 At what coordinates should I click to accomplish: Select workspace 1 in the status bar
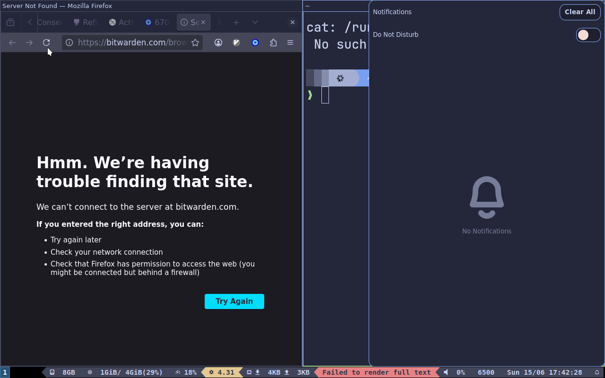(5, 372)
